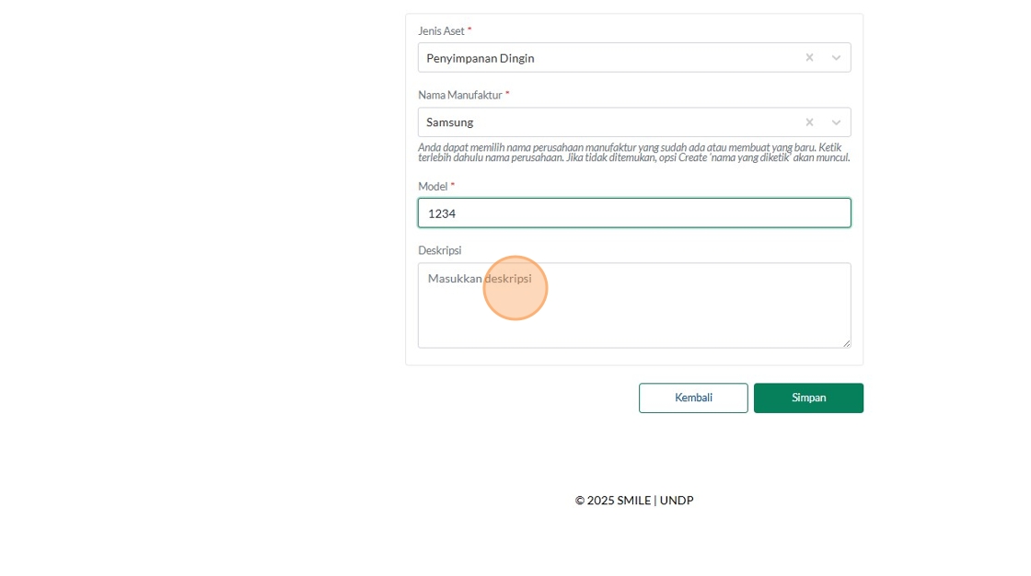Click the red asterisk beside Nama Manufaktur

(507, 95)
